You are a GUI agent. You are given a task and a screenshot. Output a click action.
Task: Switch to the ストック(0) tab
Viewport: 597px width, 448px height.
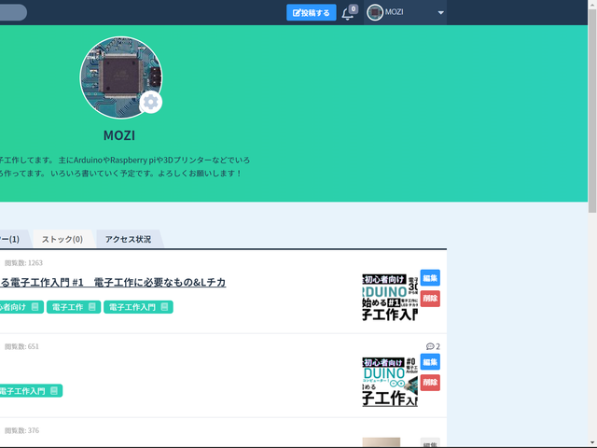click(x=62, y=239)
